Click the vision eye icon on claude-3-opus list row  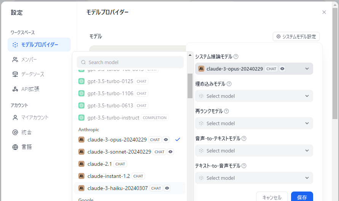click(166, 140)
